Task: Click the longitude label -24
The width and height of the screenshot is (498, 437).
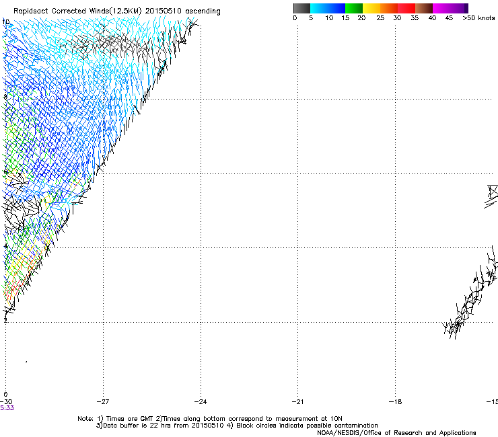Action: [x=201, y=402]
